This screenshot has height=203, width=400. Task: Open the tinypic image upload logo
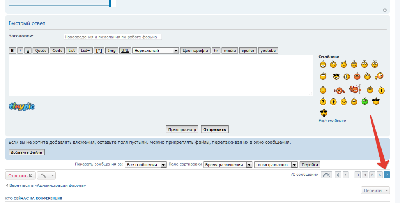point(22,106)
